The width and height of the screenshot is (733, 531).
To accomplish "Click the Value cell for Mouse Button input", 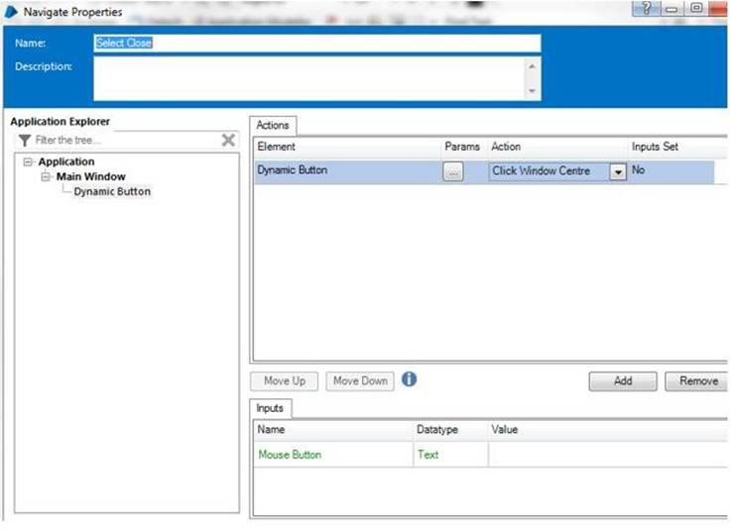I will (607, 455).
